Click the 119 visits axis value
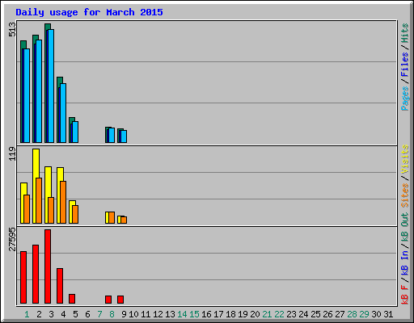 coord(12,153)
